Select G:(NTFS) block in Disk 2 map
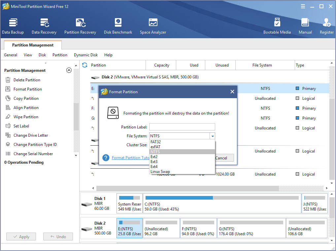This screenshot has height=251, width=336. click(x=252, y=228)
